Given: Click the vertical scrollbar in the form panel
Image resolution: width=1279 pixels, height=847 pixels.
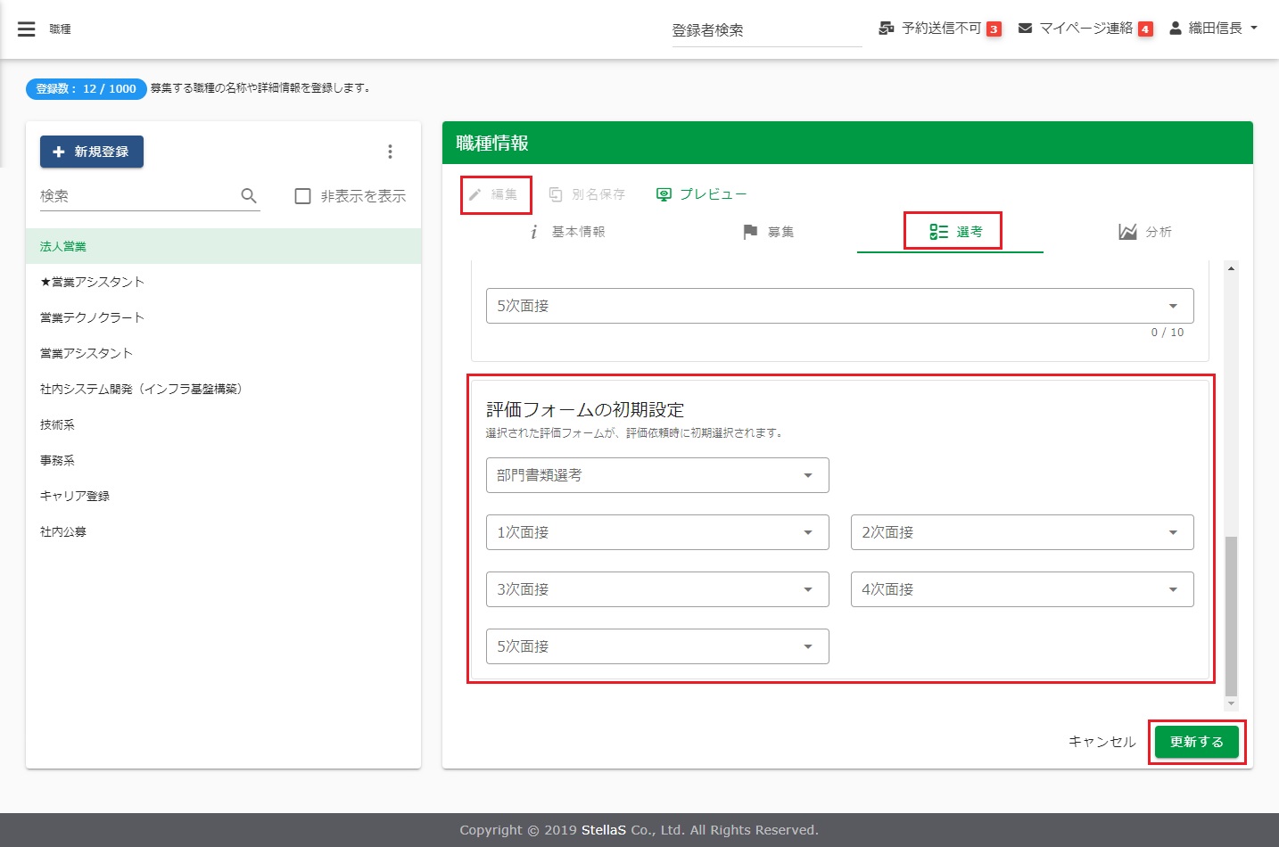Looking at the screenshot, I should coord(1231,615).
